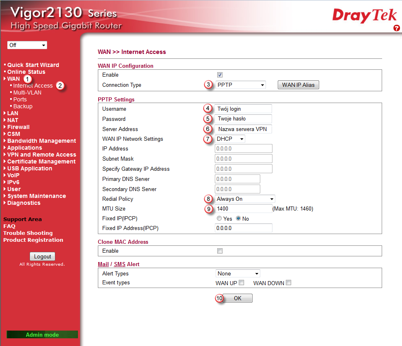This screenshot has height=346, width=402.
Task: Click the Password input field
Action: 243,119
